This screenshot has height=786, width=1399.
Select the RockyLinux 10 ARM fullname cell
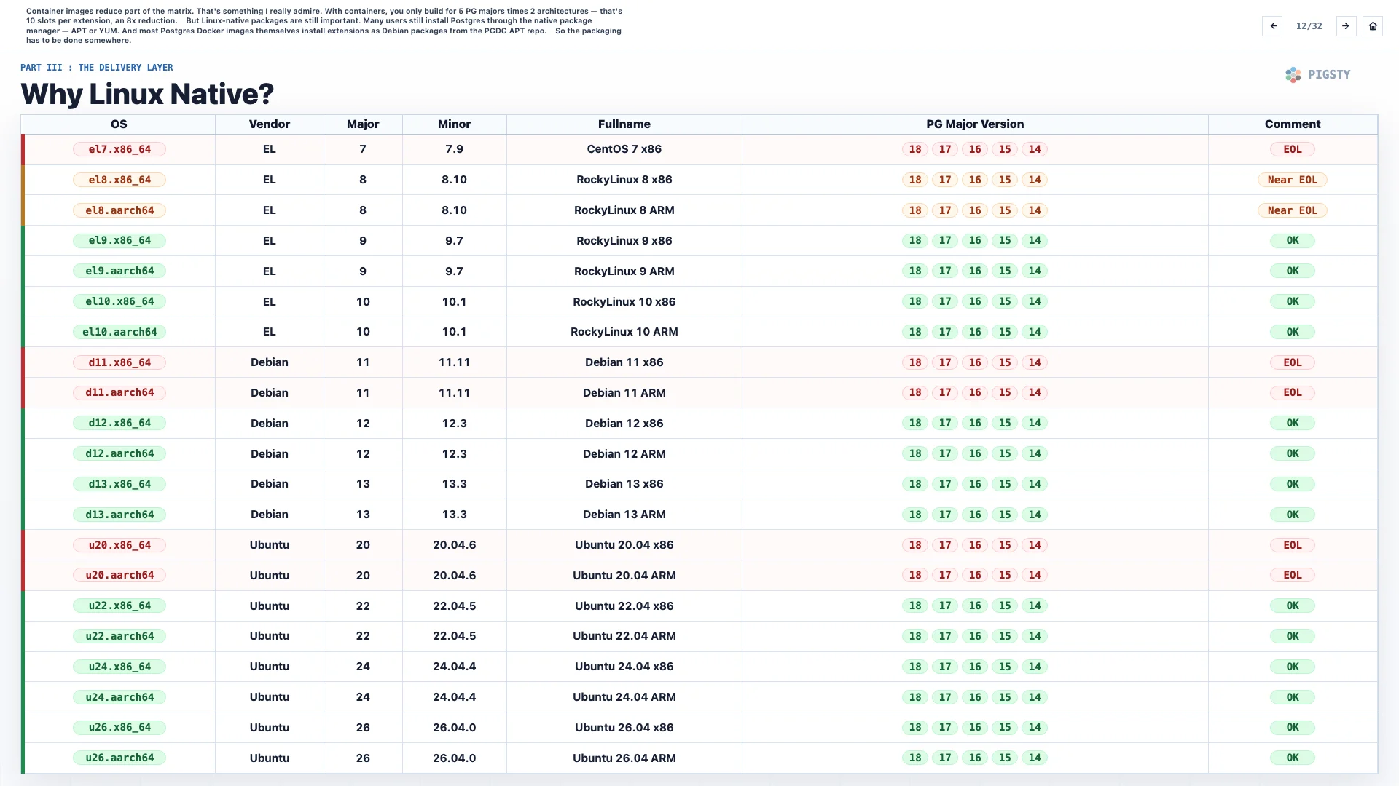click(624, 332)
